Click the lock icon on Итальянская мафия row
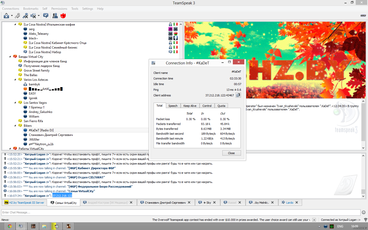Screen dimensions: 368x230 point(170,24)
